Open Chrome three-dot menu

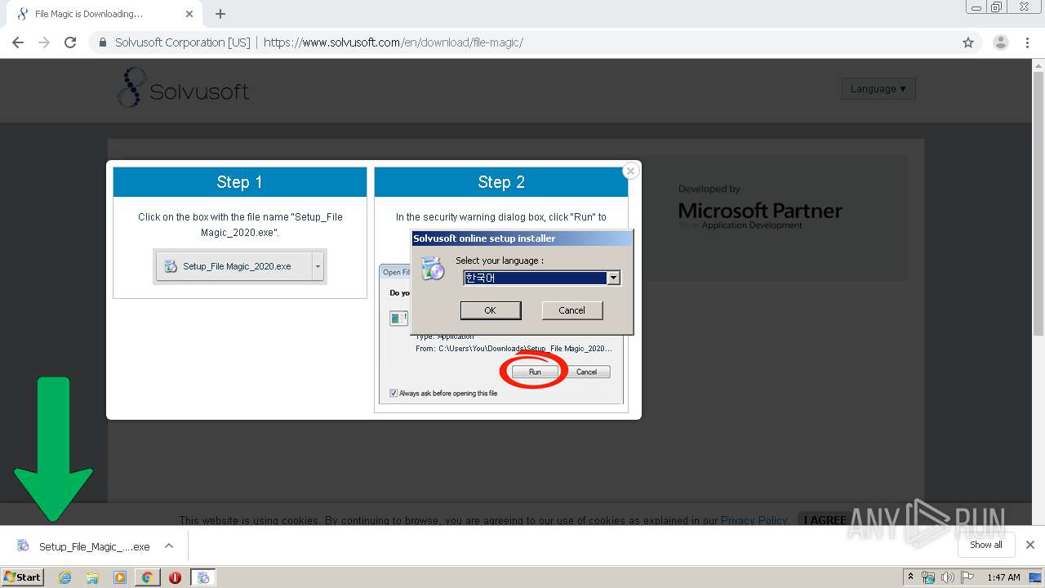click(1027, 42)
